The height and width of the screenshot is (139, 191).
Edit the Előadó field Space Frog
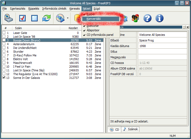click(163, 40)
